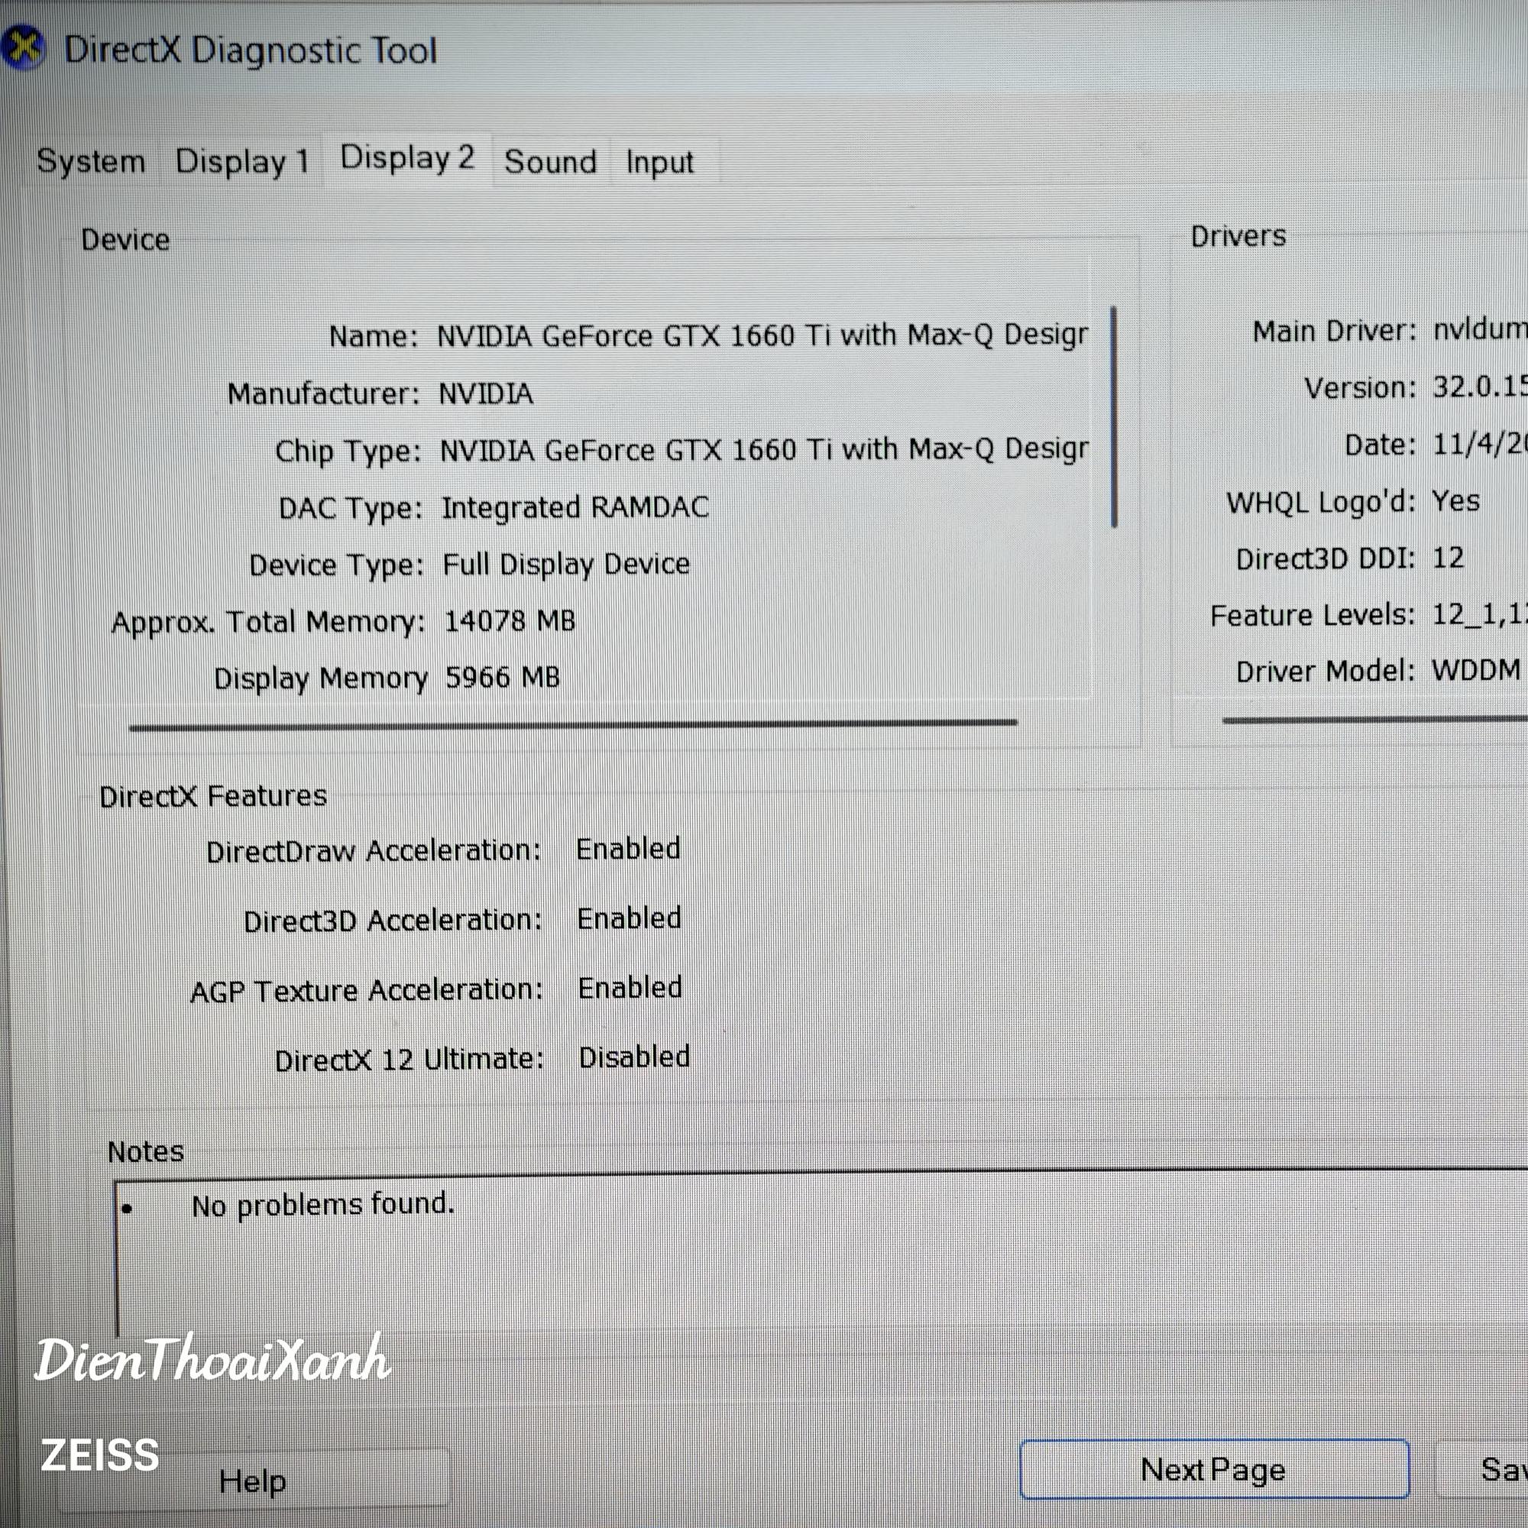Switch to the System tab
The image size is (1528, 1528).
click(91, 161)
